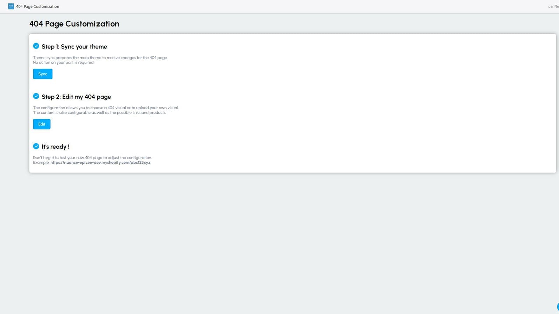This screenshot has height=314, width=559.
Task: Open the chat support widget bubble
Action: tap(558, 307)
